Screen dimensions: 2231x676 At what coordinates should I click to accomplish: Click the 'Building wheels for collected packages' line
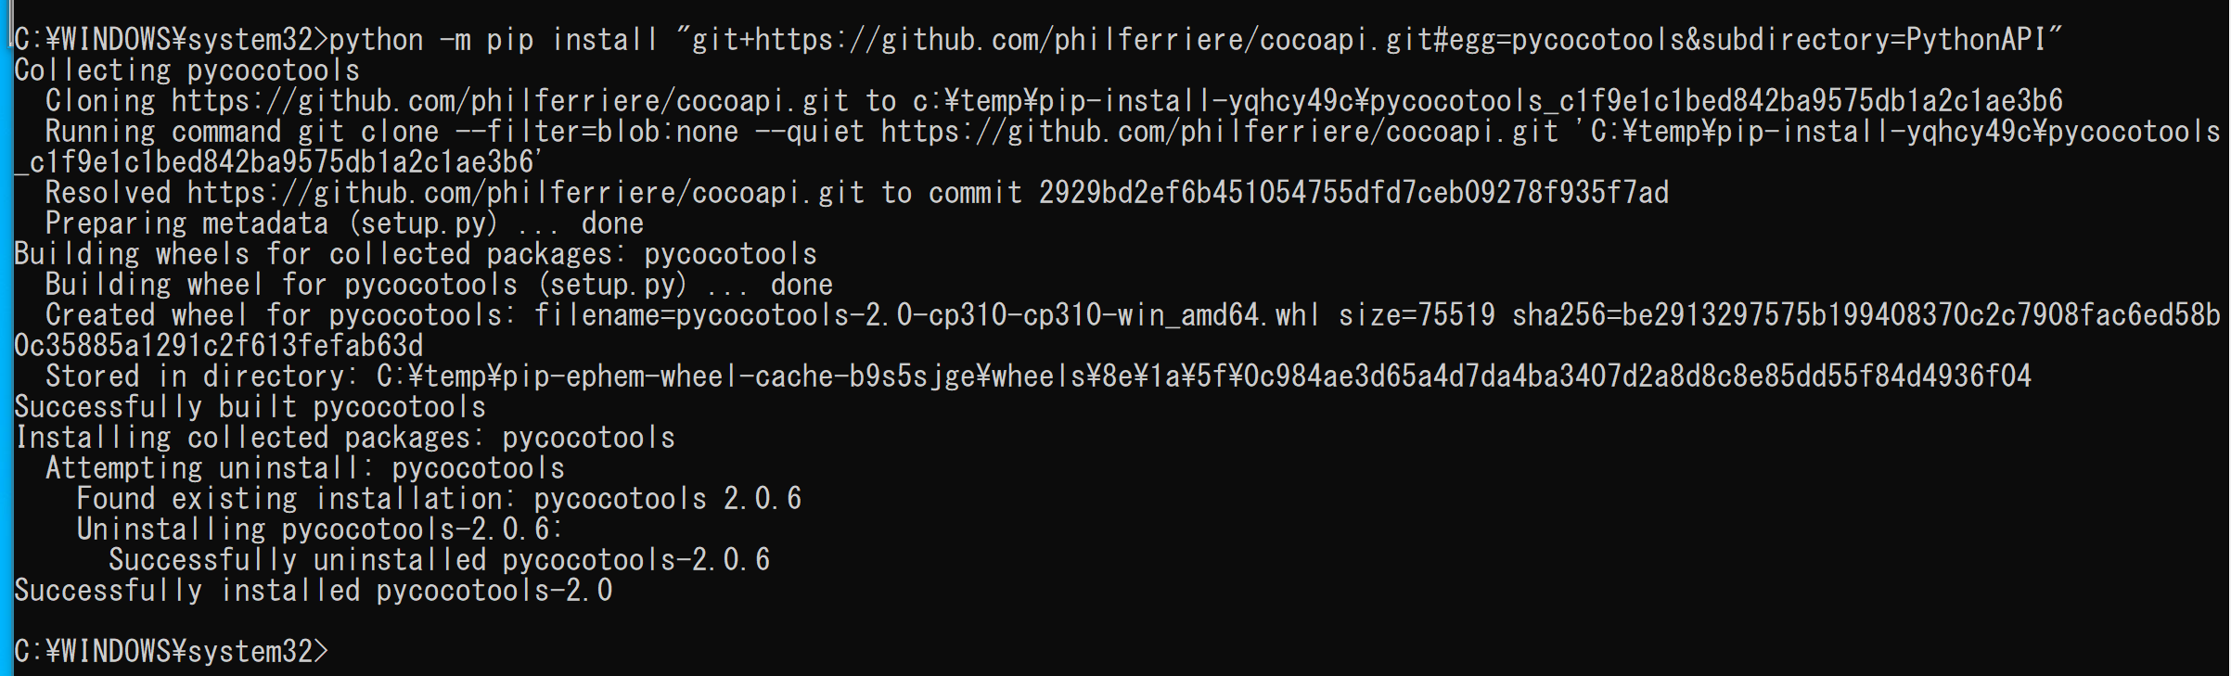point(416,253)
